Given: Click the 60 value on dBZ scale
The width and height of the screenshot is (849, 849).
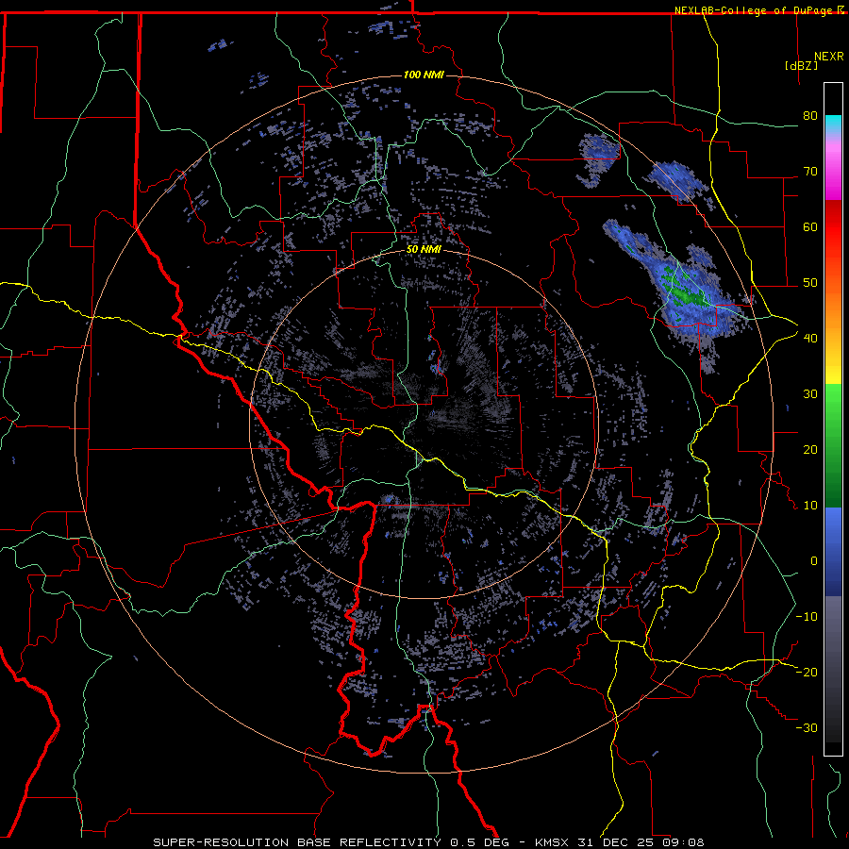Looking at the screenshot, I should (x=810, y=226).
